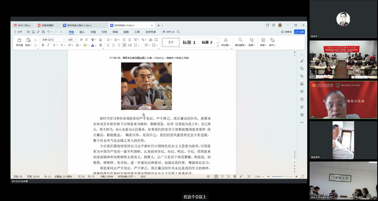
Task: Apply italic formatting with the I icon
Action: [48, 45]
